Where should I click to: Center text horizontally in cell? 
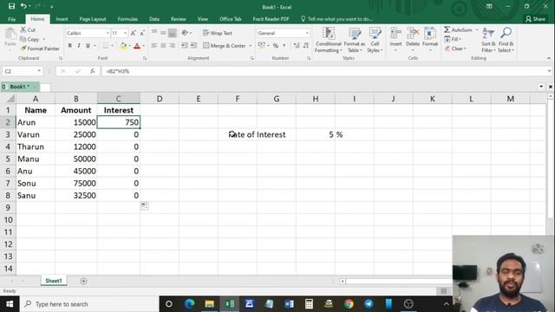[163, 46]
